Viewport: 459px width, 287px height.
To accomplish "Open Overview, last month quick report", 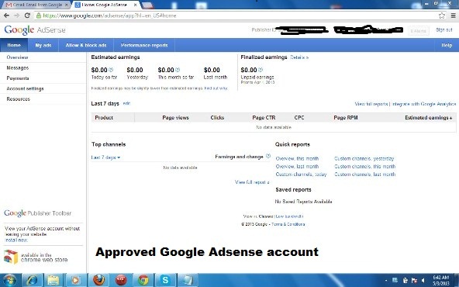I will point(297,166).
